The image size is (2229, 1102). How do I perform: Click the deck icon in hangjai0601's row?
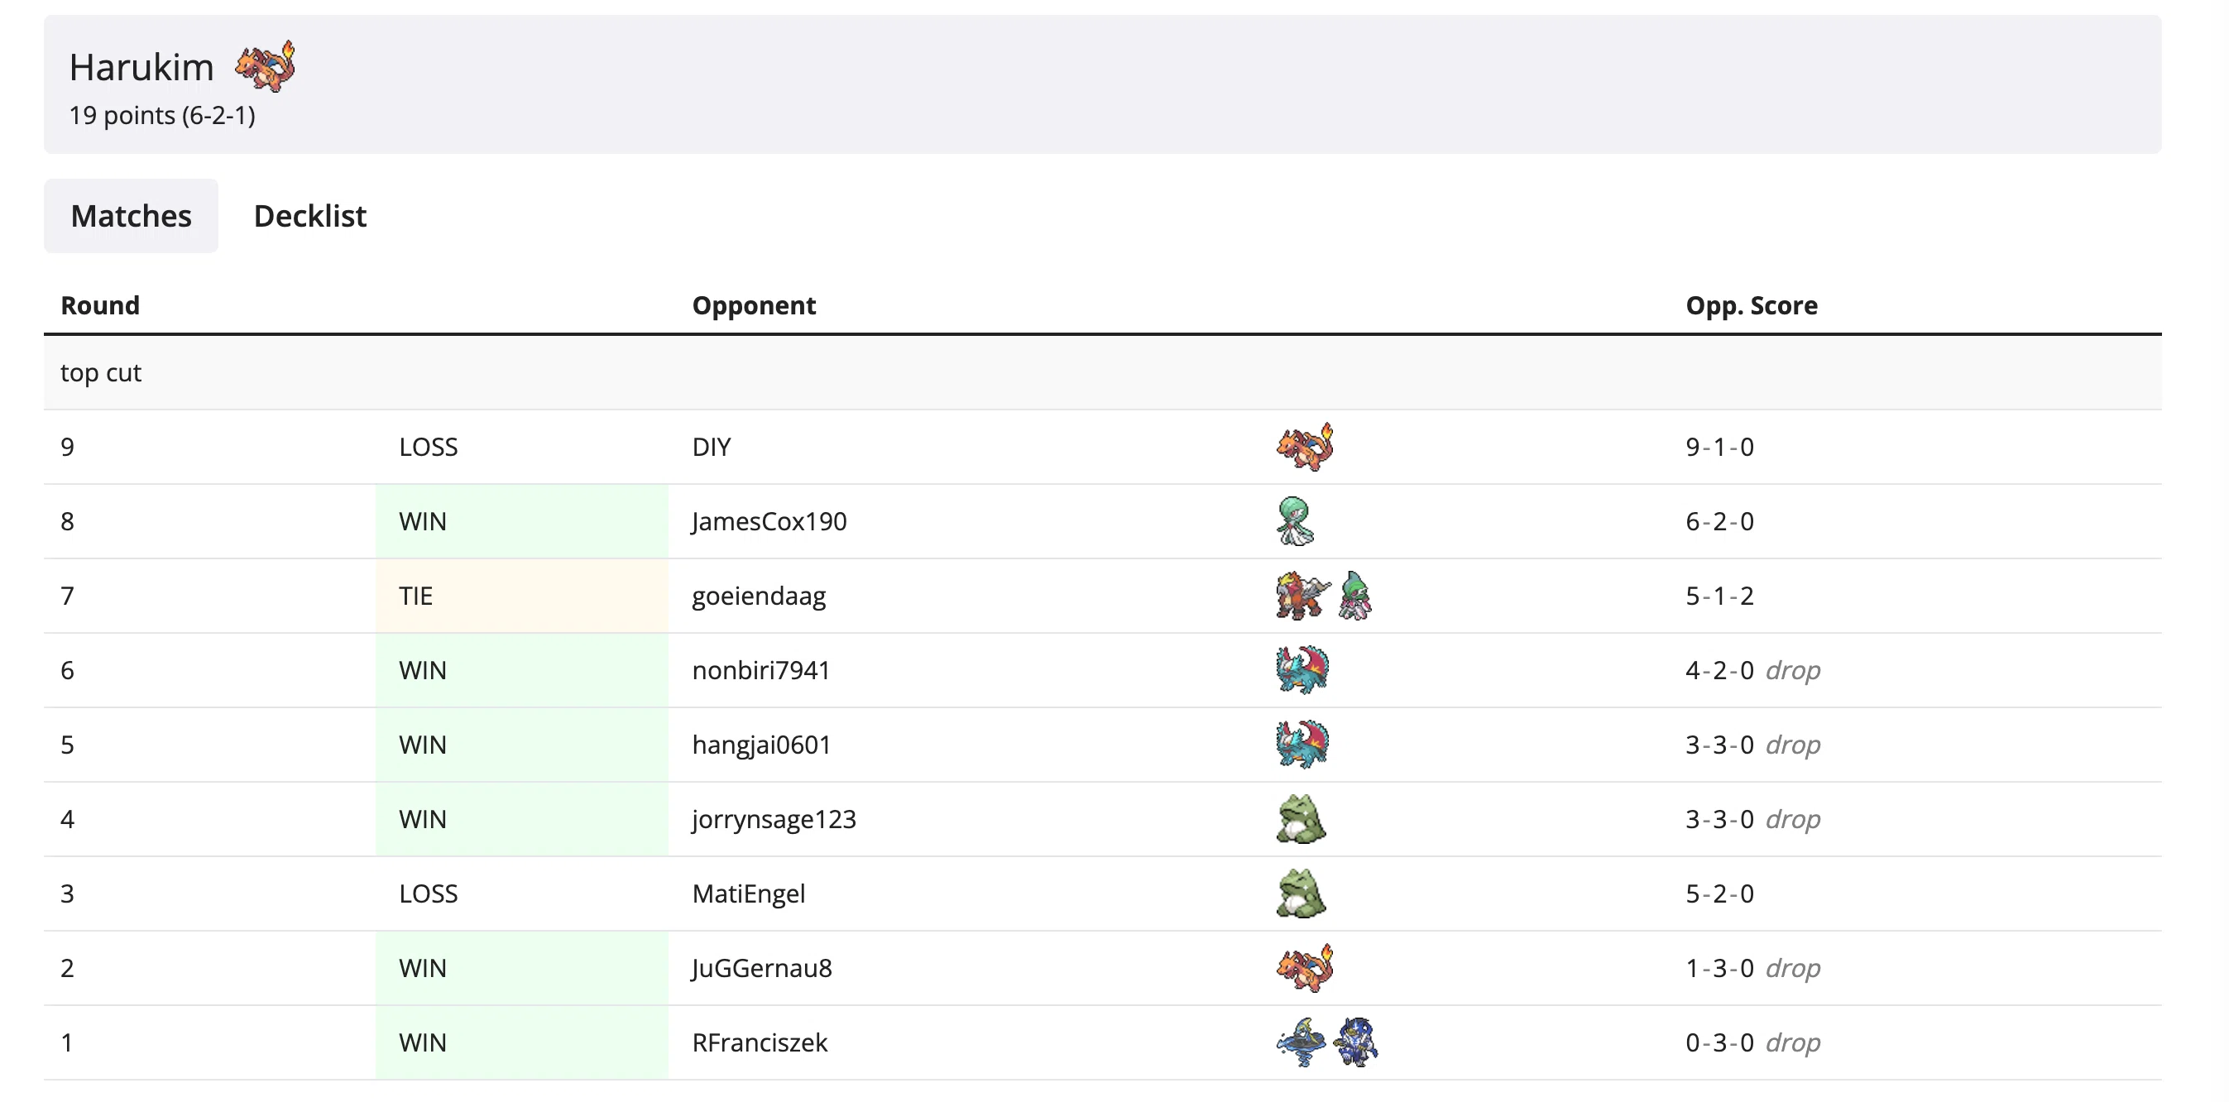click(1301, 744)
